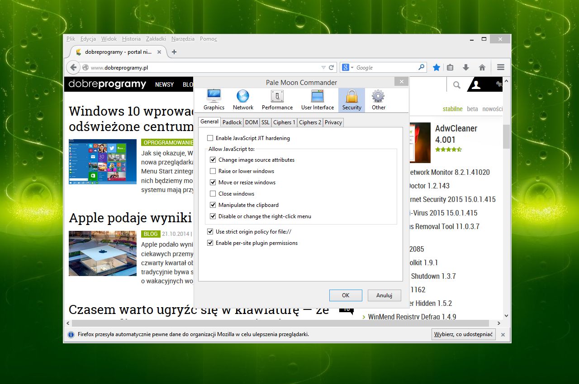Open the Network category icon
Viewport: 579px width, 384px height.
click(243, 100)
